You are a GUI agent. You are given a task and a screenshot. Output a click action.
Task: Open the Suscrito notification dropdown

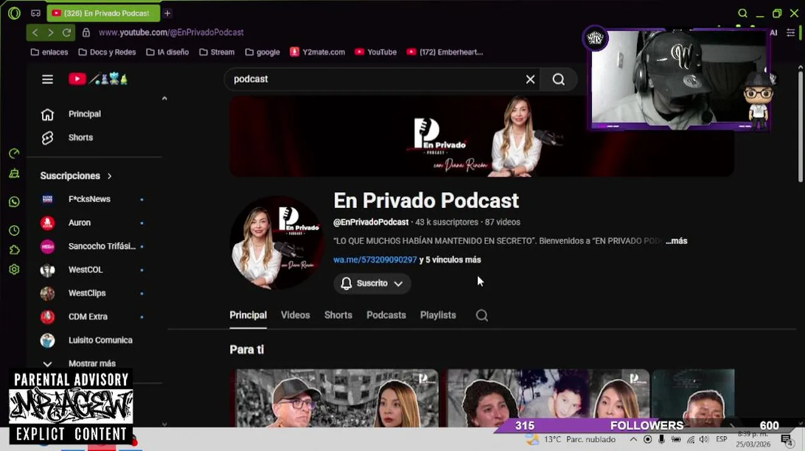pos(372,283)
